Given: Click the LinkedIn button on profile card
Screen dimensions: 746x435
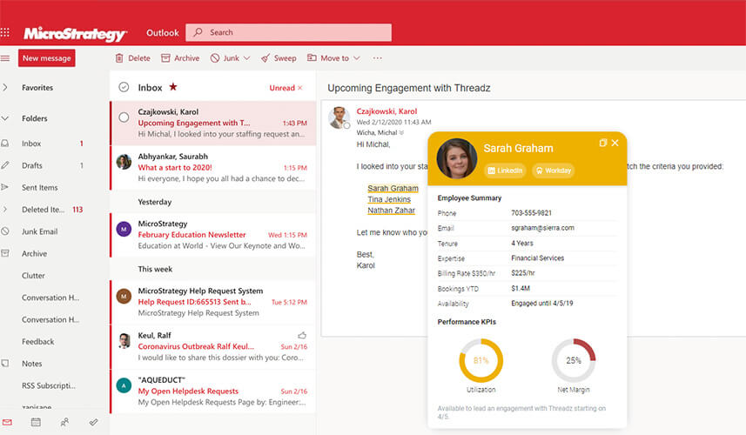Looking at the screenshot, I should 505,171.
